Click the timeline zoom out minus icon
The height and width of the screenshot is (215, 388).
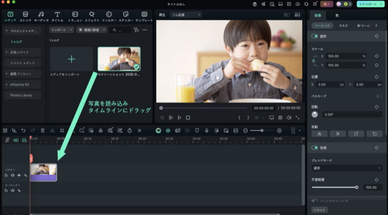(245, 131)
